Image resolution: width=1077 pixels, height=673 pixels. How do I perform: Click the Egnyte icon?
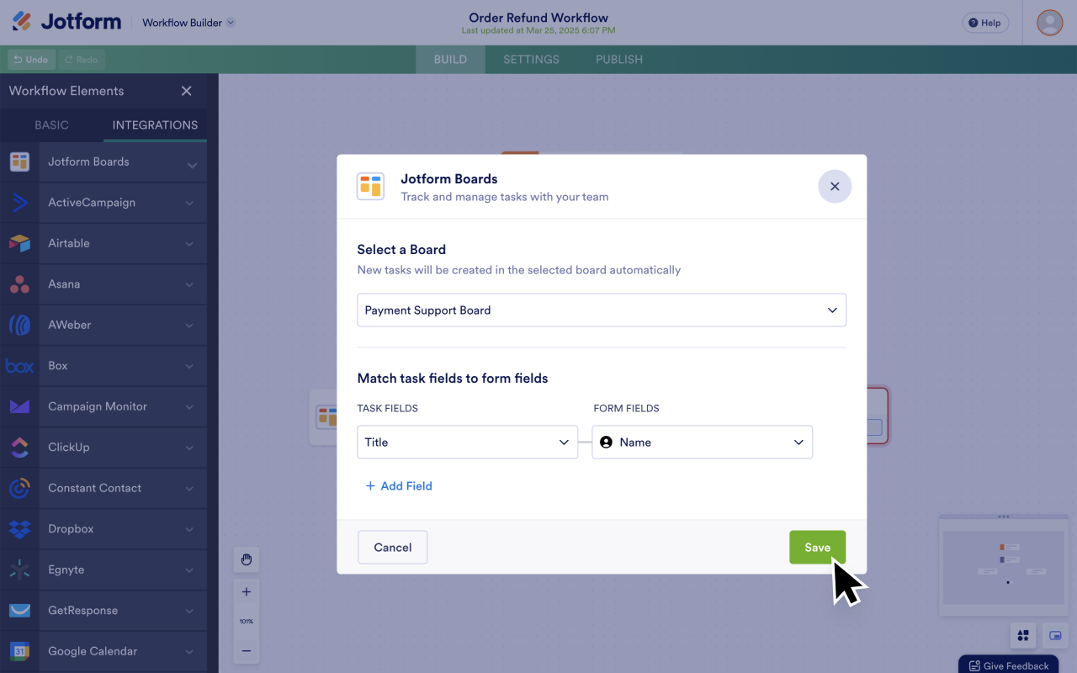19,570
